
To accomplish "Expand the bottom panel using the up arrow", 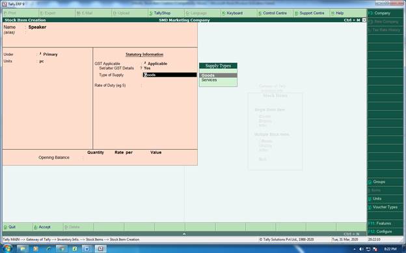I will (x=184, y=234).
